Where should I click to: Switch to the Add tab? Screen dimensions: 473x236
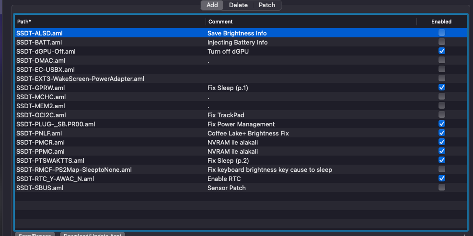tap(212, 5)
